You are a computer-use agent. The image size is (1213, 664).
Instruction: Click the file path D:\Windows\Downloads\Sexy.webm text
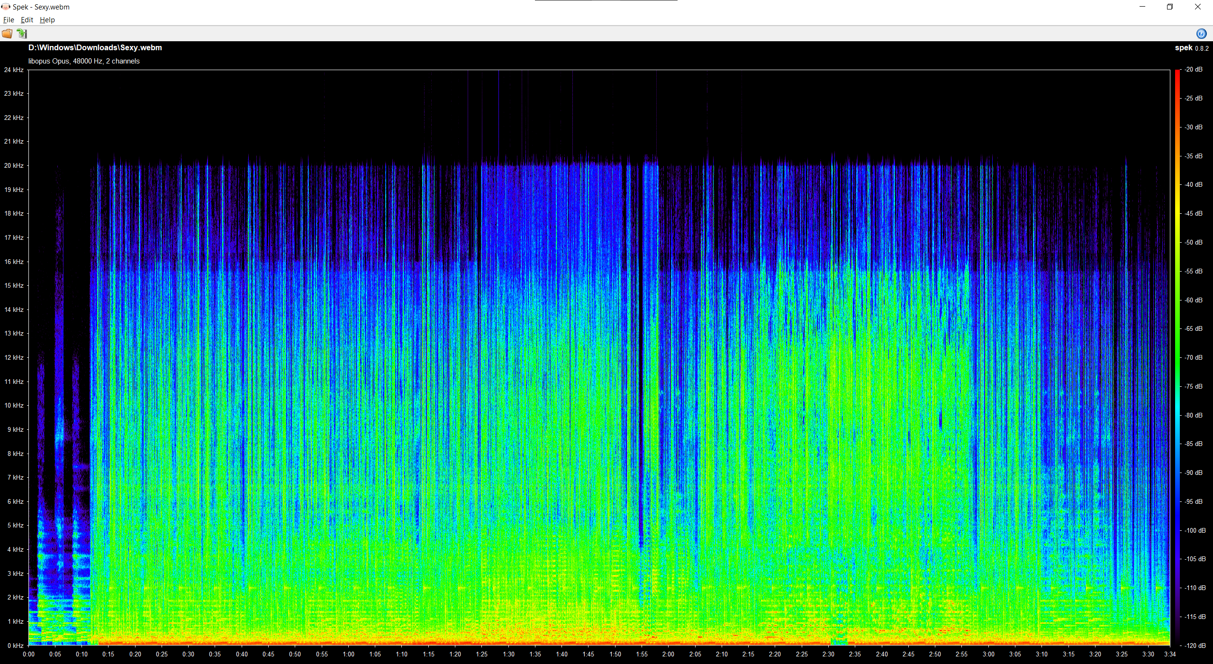[x=95, y=47]
